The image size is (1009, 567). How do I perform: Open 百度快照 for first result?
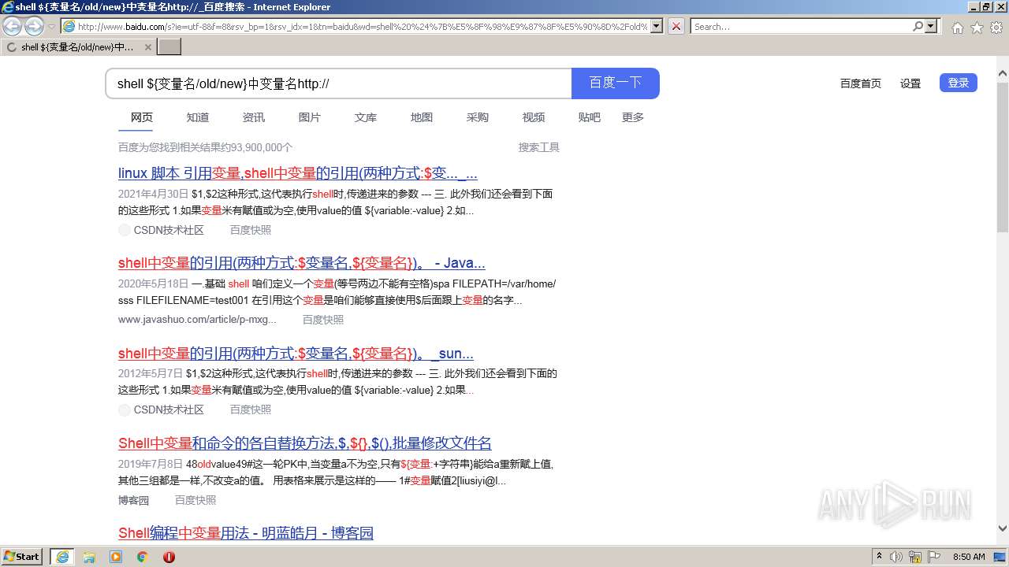pyautogui.click(x=251, y=230)
